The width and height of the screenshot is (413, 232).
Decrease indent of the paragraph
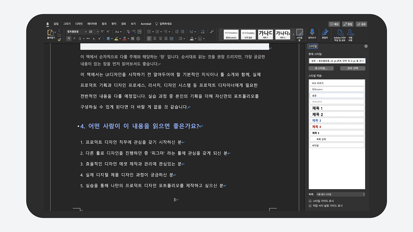coord(177,32)
